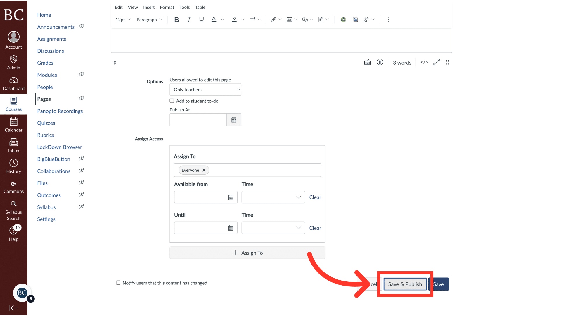Toggle bold formatting in the editor
Screen dimensions: 561x316
click(x=176, y=19)
